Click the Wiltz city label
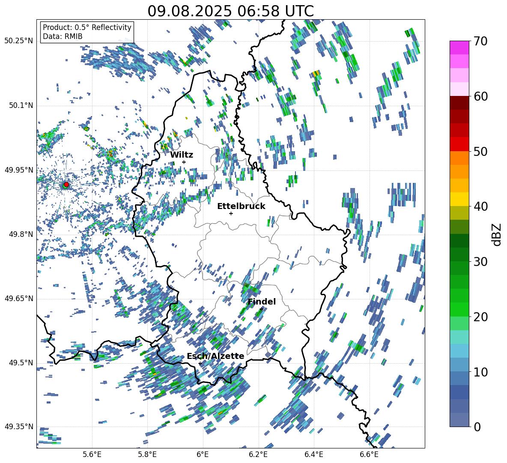Viewport: 507px width, 463px height. (182, 155)
